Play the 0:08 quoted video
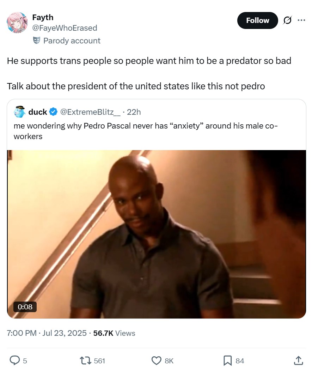 coord(157,234)
